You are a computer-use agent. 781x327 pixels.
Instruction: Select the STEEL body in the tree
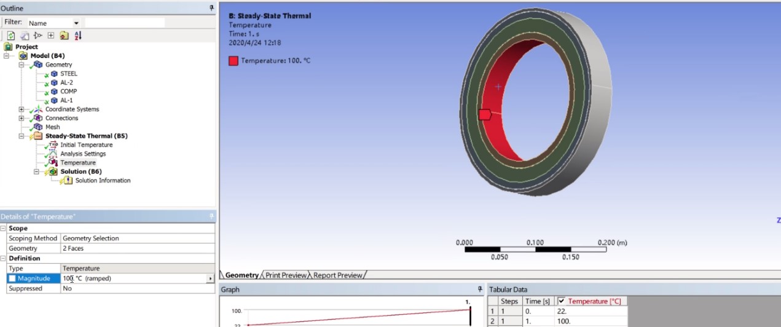pos(69,74)
